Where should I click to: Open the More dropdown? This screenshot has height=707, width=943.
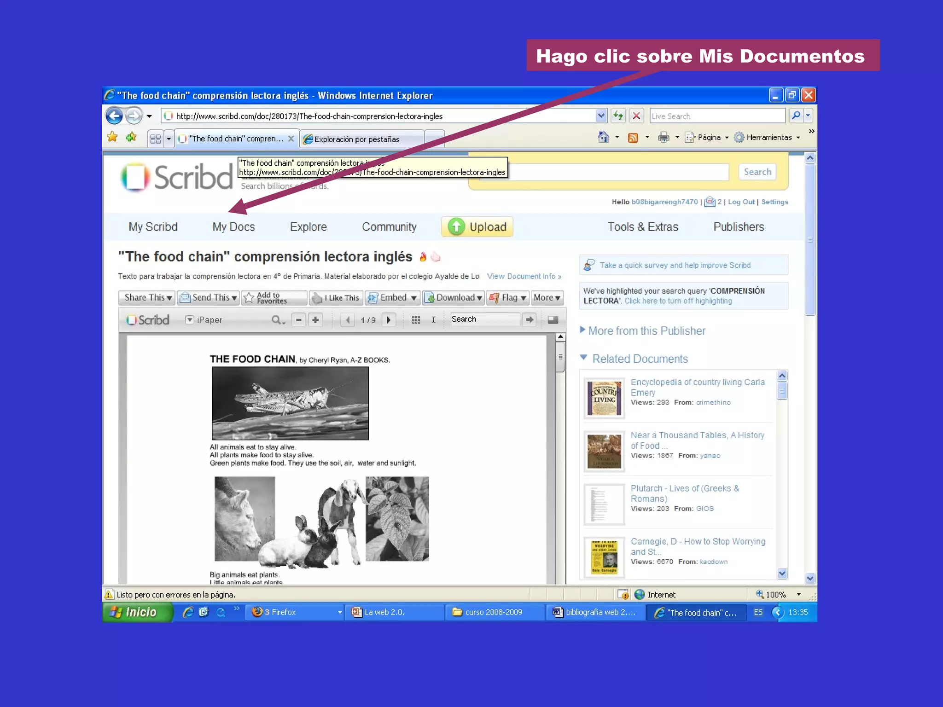pos(547,298)
